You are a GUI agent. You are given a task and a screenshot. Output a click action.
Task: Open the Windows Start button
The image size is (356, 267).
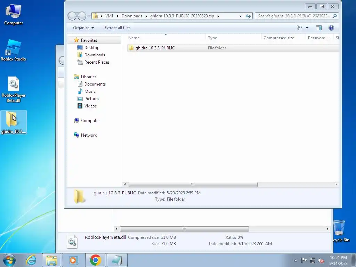point(9,260)
